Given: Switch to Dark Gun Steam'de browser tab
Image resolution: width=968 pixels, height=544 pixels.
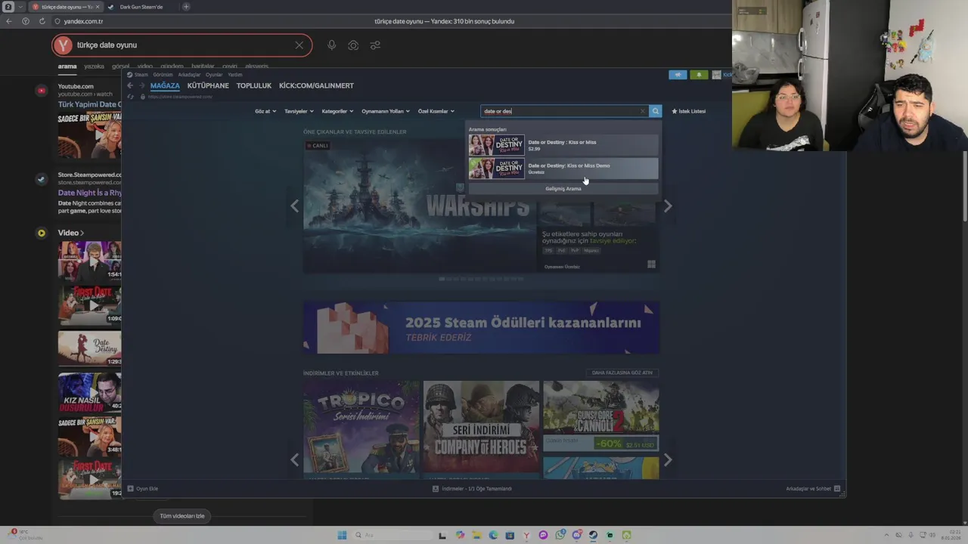Looking at the screenshot, I should pos(141,7).
